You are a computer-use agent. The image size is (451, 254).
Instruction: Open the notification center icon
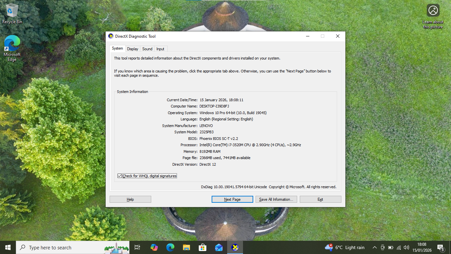coord(440,247)
